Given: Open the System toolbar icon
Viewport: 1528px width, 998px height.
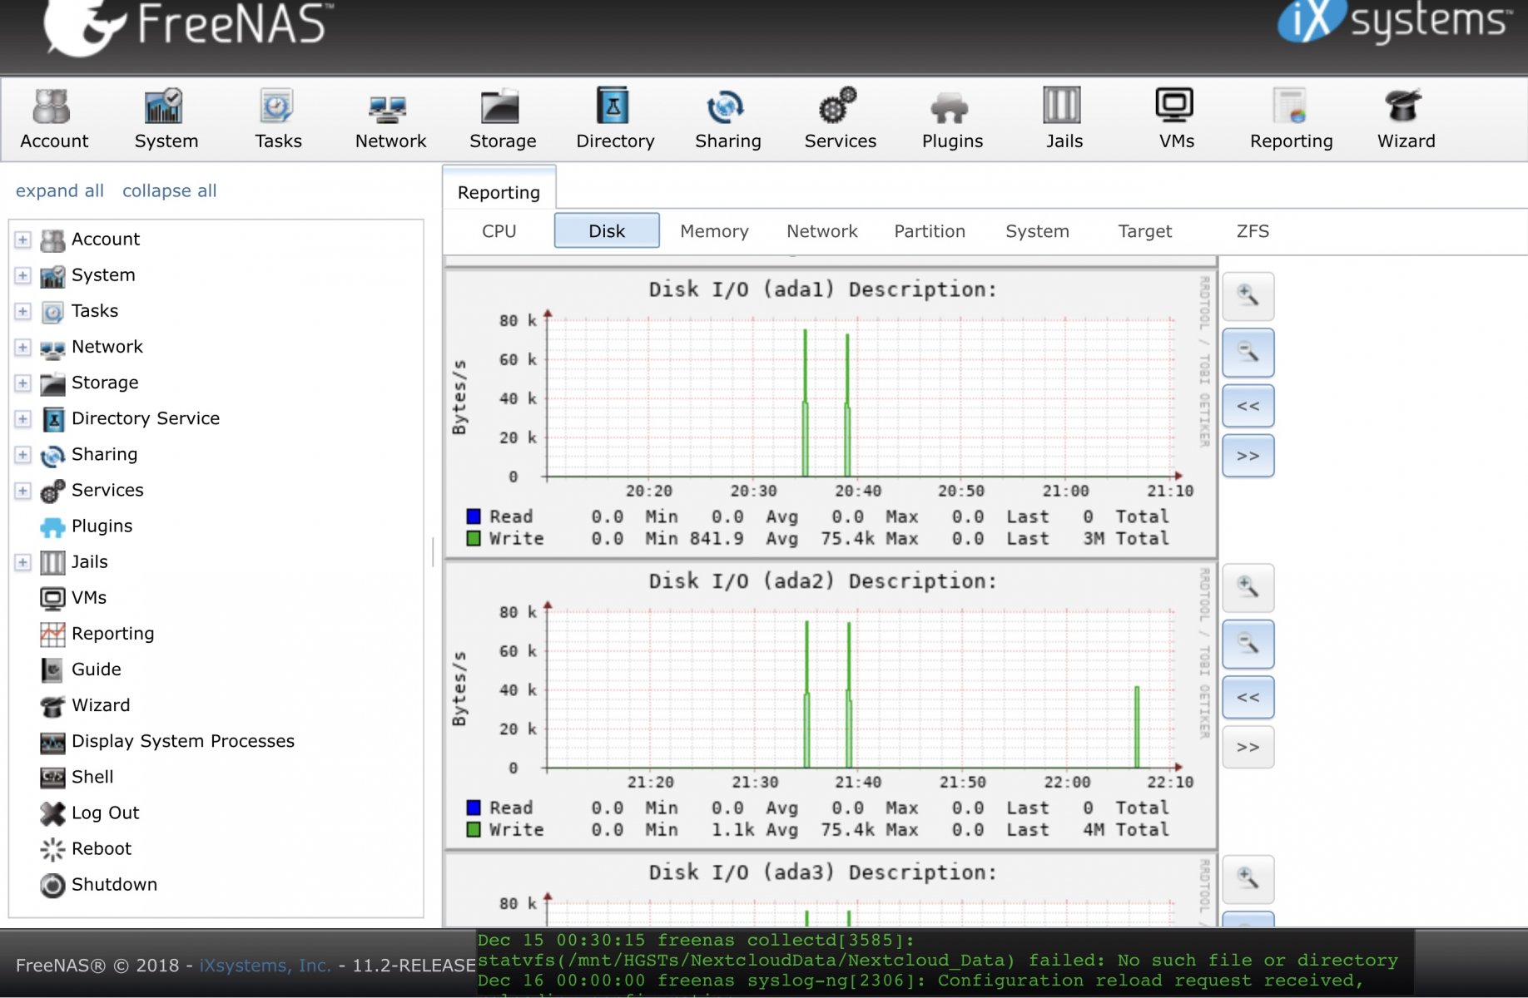Looking at the screenshot, I should [166, 119].
